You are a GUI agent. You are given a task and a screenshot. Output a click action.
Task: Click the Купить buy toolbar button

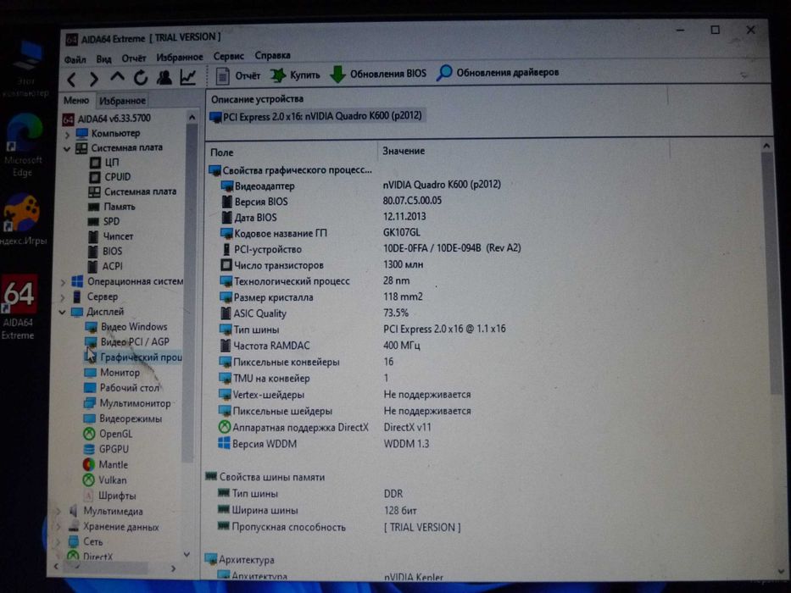tap(296, 75)
